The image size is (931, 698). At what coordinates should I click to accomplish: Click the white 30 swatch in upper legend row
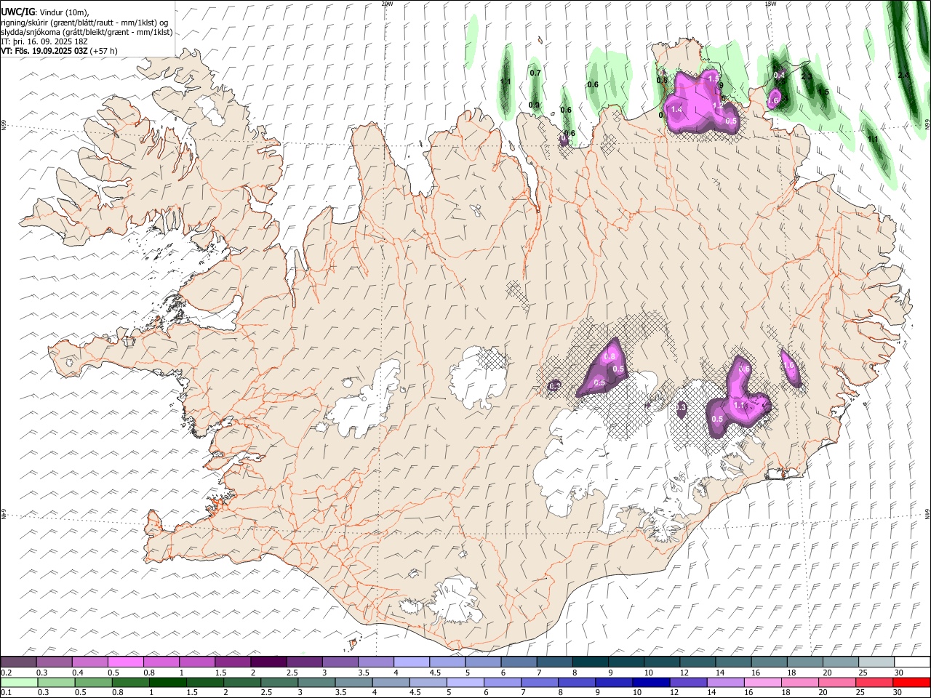(912, 662)
